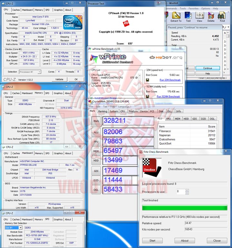The image size is (232, 248).
Task: Click the save icon under 1024M Best Score
Action: point(147,96)
